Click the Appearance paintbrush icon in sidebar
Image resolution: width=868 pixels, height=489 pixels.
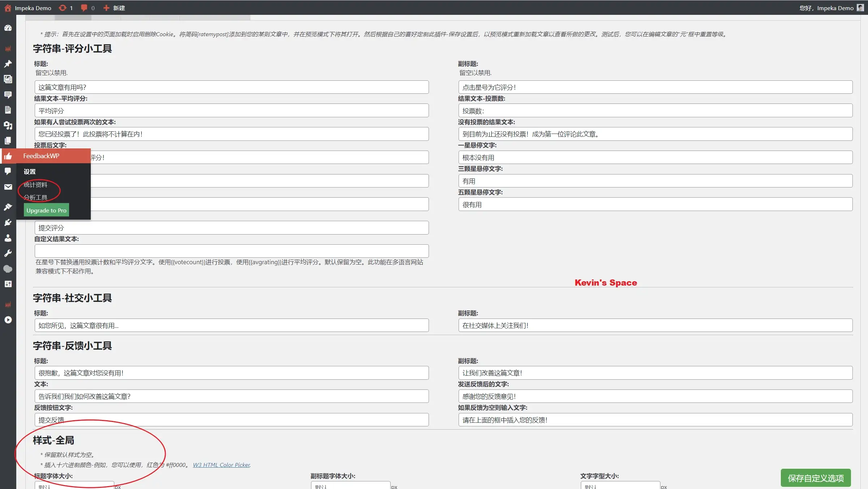[x=8, y=207]
